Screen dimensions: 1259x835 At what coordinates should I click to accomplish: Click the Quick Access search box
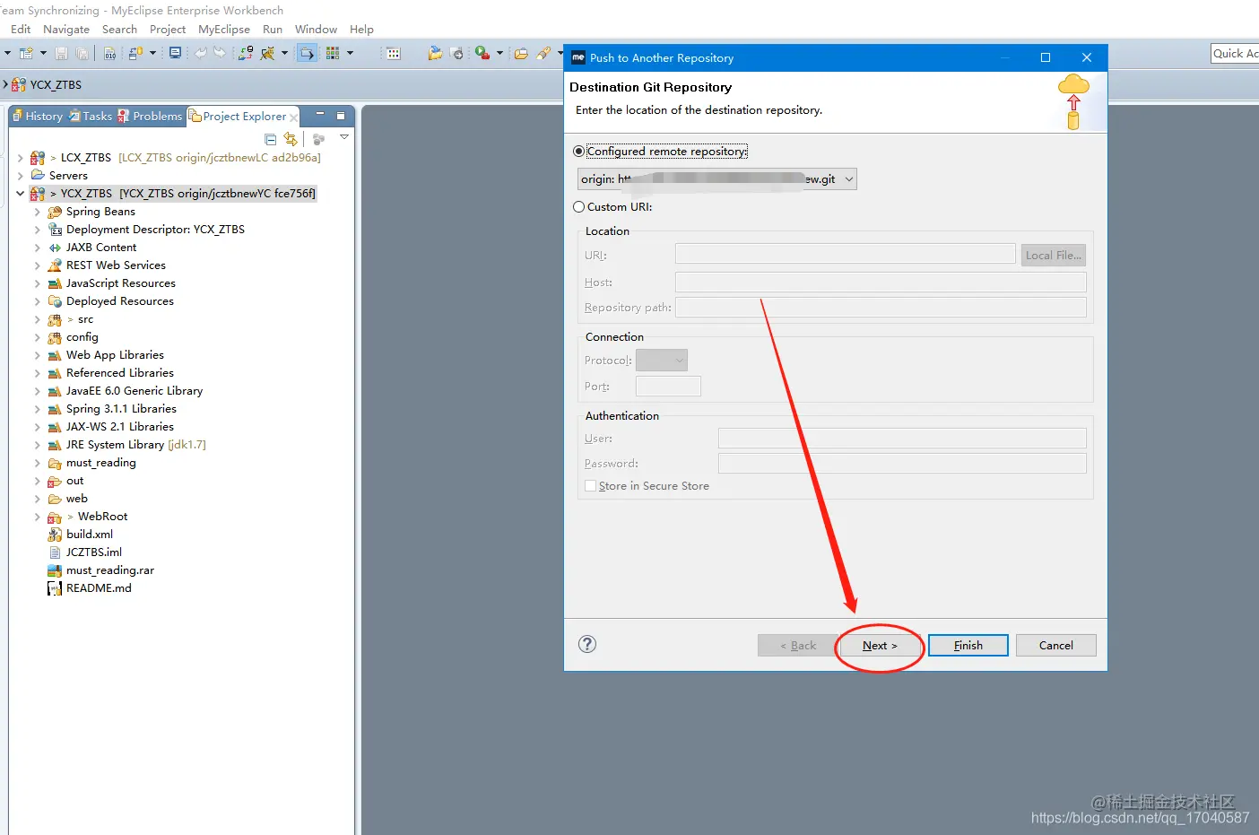1235,54
